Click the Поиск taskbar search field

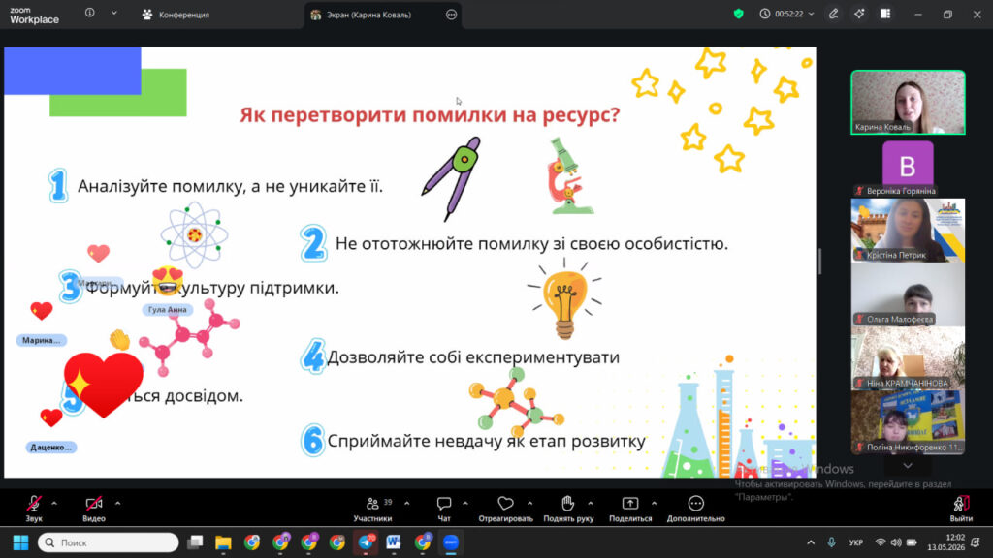click(x=109, y=542)
